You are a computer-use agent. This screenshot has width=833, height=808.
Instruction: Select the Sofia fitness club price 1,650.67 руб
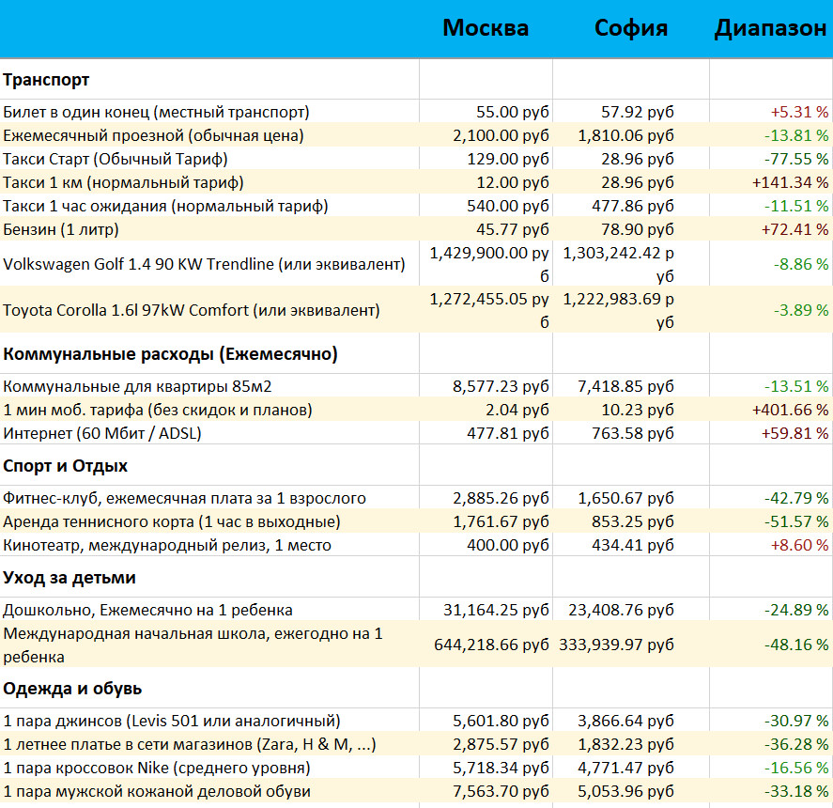click(625, 498)
